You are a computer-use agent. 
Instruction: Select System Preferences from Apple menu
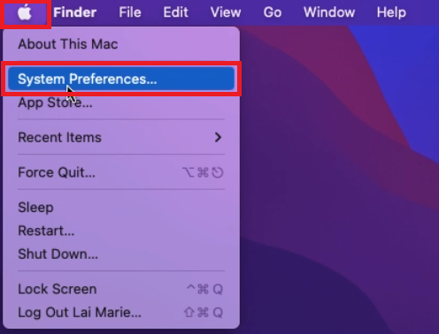(x=121, y=79)
